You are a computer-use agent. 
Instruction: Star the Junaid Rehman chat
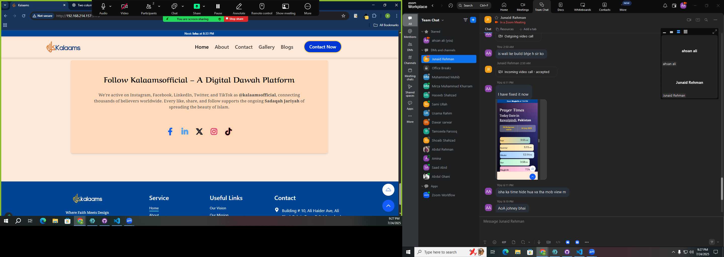(x=497, y=18)
